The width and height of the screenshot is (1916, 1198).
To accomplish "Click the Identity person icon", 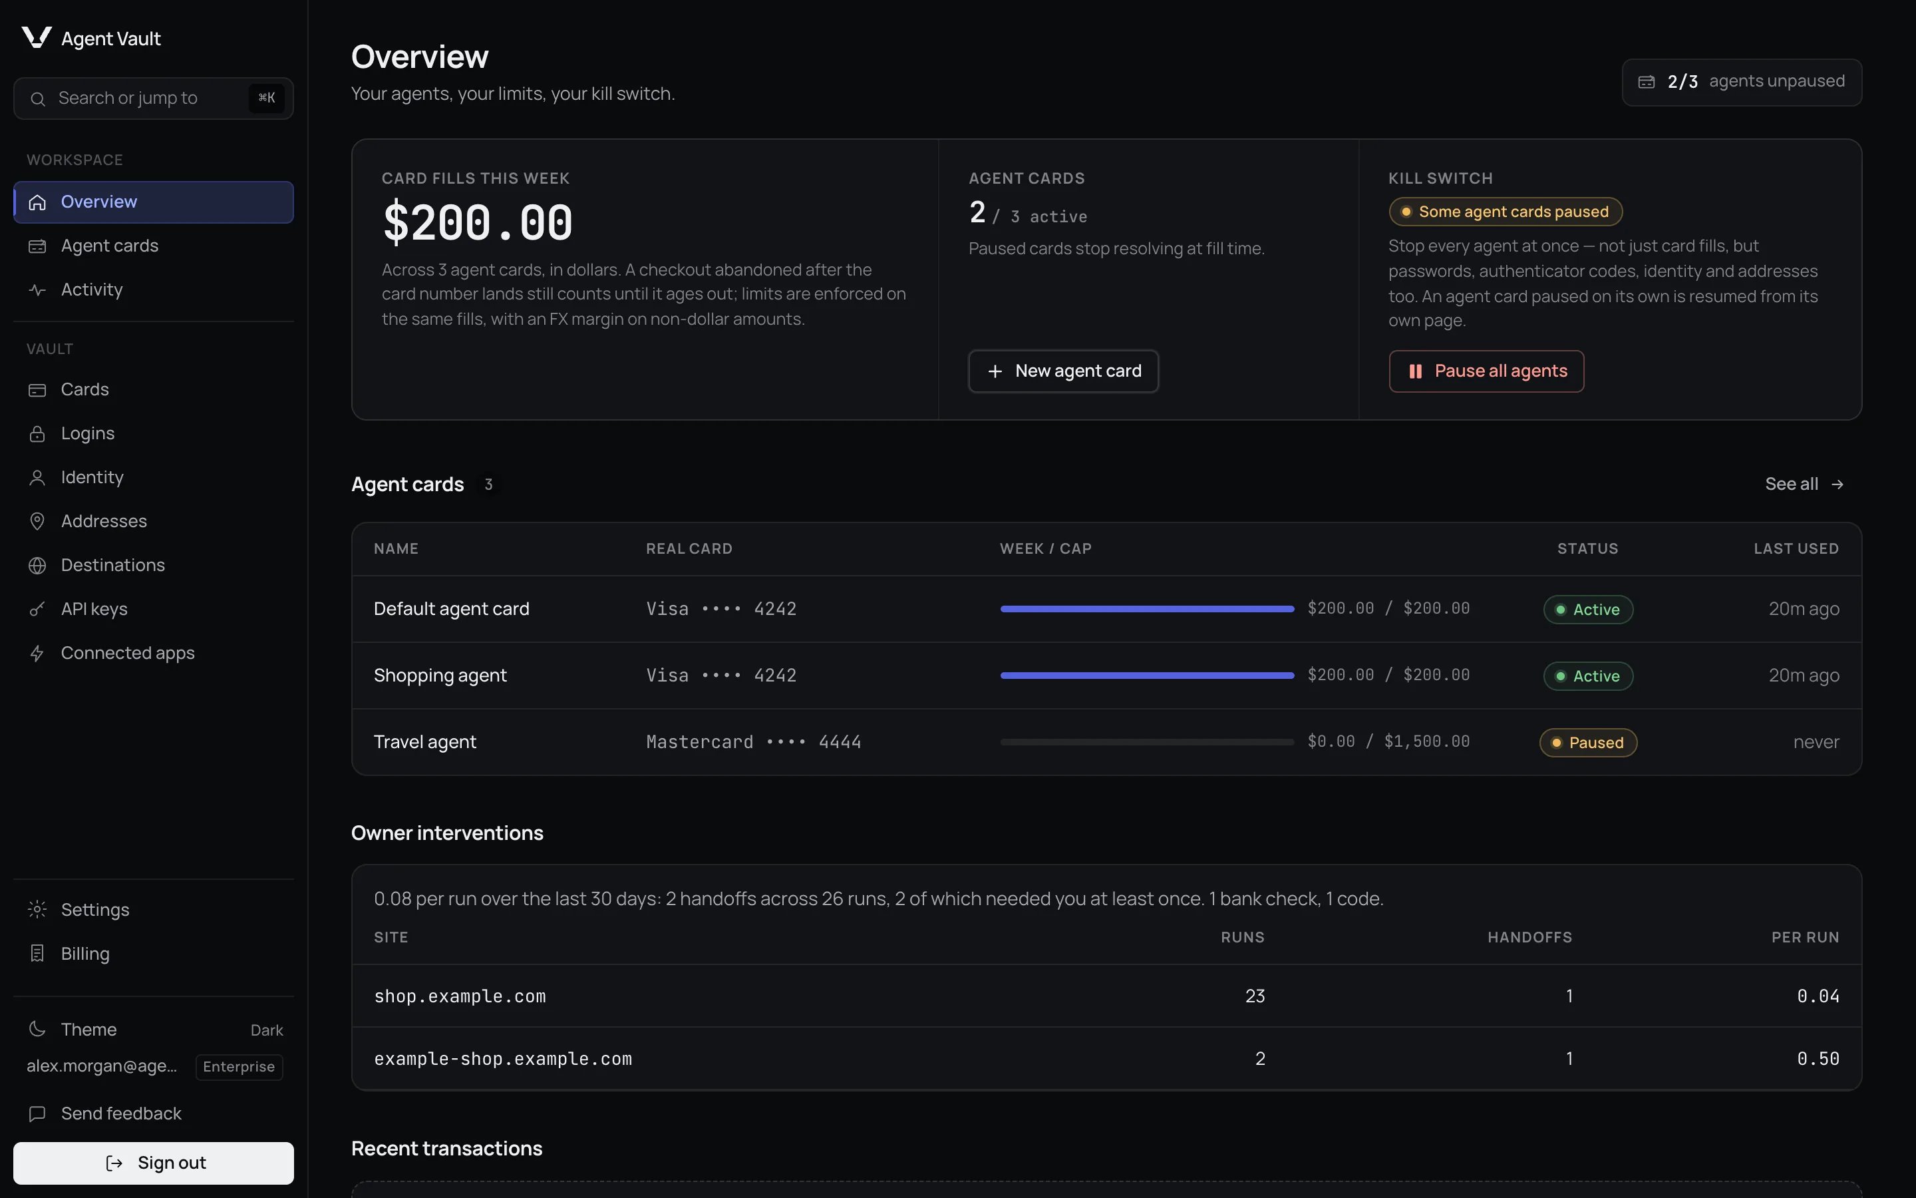I will pos(37,478).
